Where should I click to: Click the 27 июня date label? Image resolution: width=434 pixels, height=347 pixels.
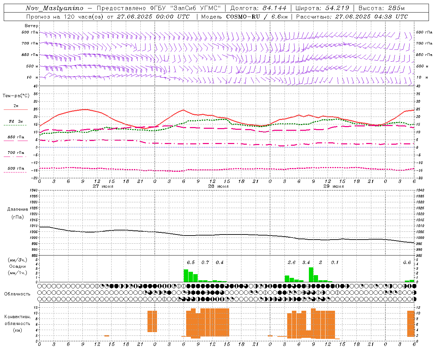pyautogui.click(x=103, y=186)
